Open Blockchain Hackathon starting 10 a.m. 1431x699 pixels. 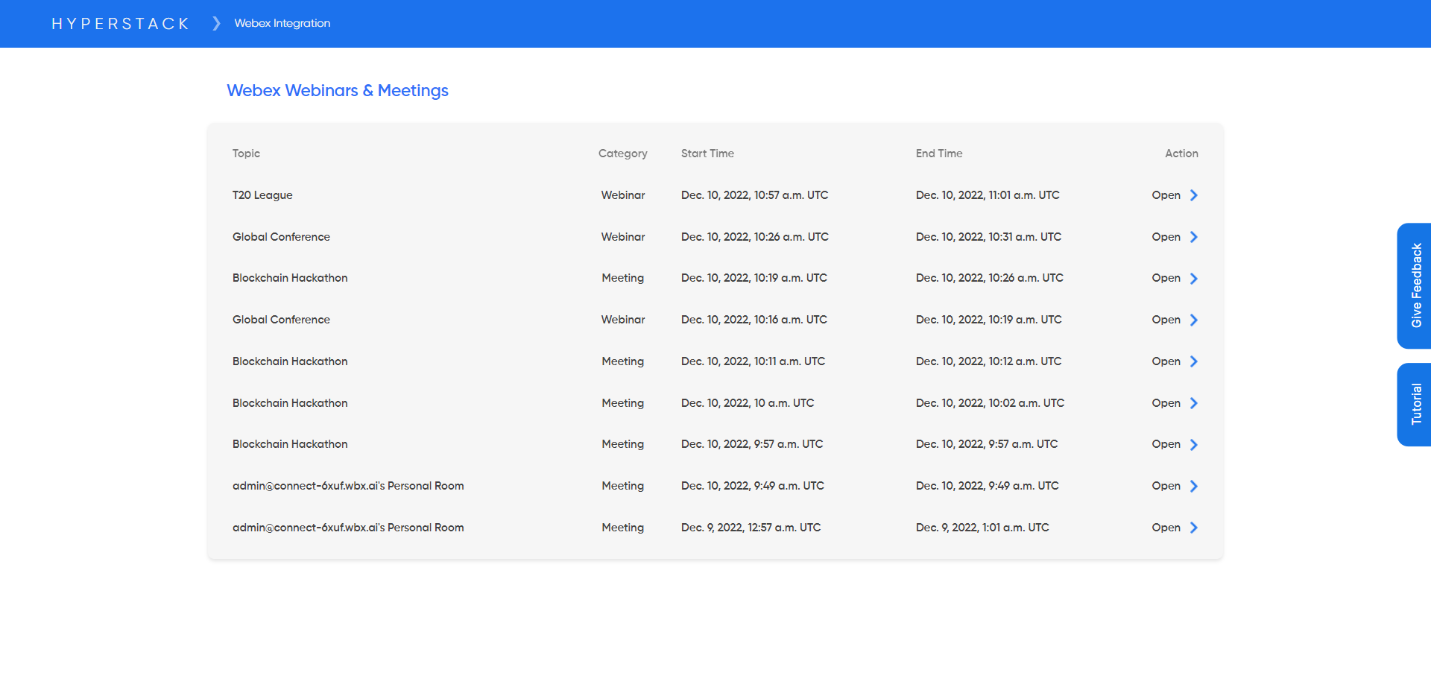pos(1166,403)
